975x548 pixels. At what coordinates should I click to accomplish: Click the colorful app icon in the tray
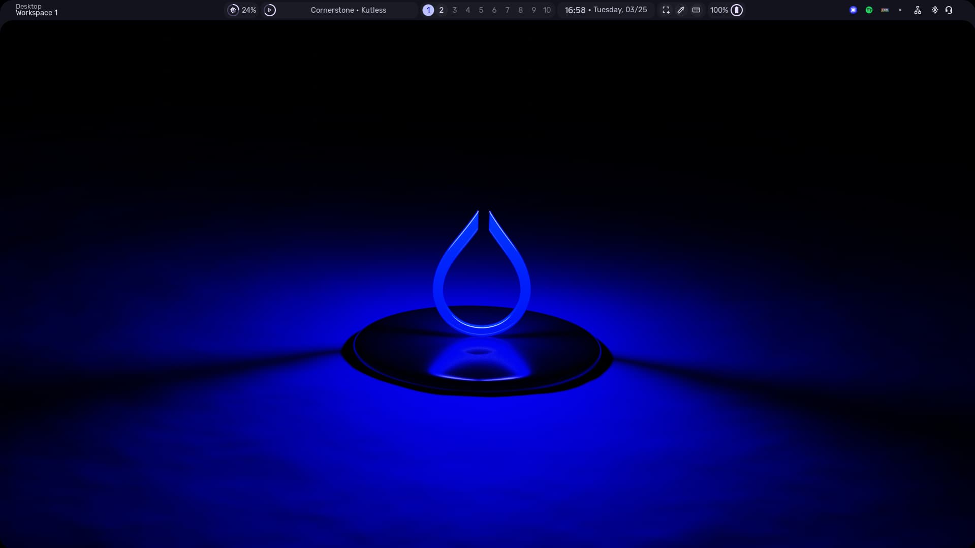(885, 10)
